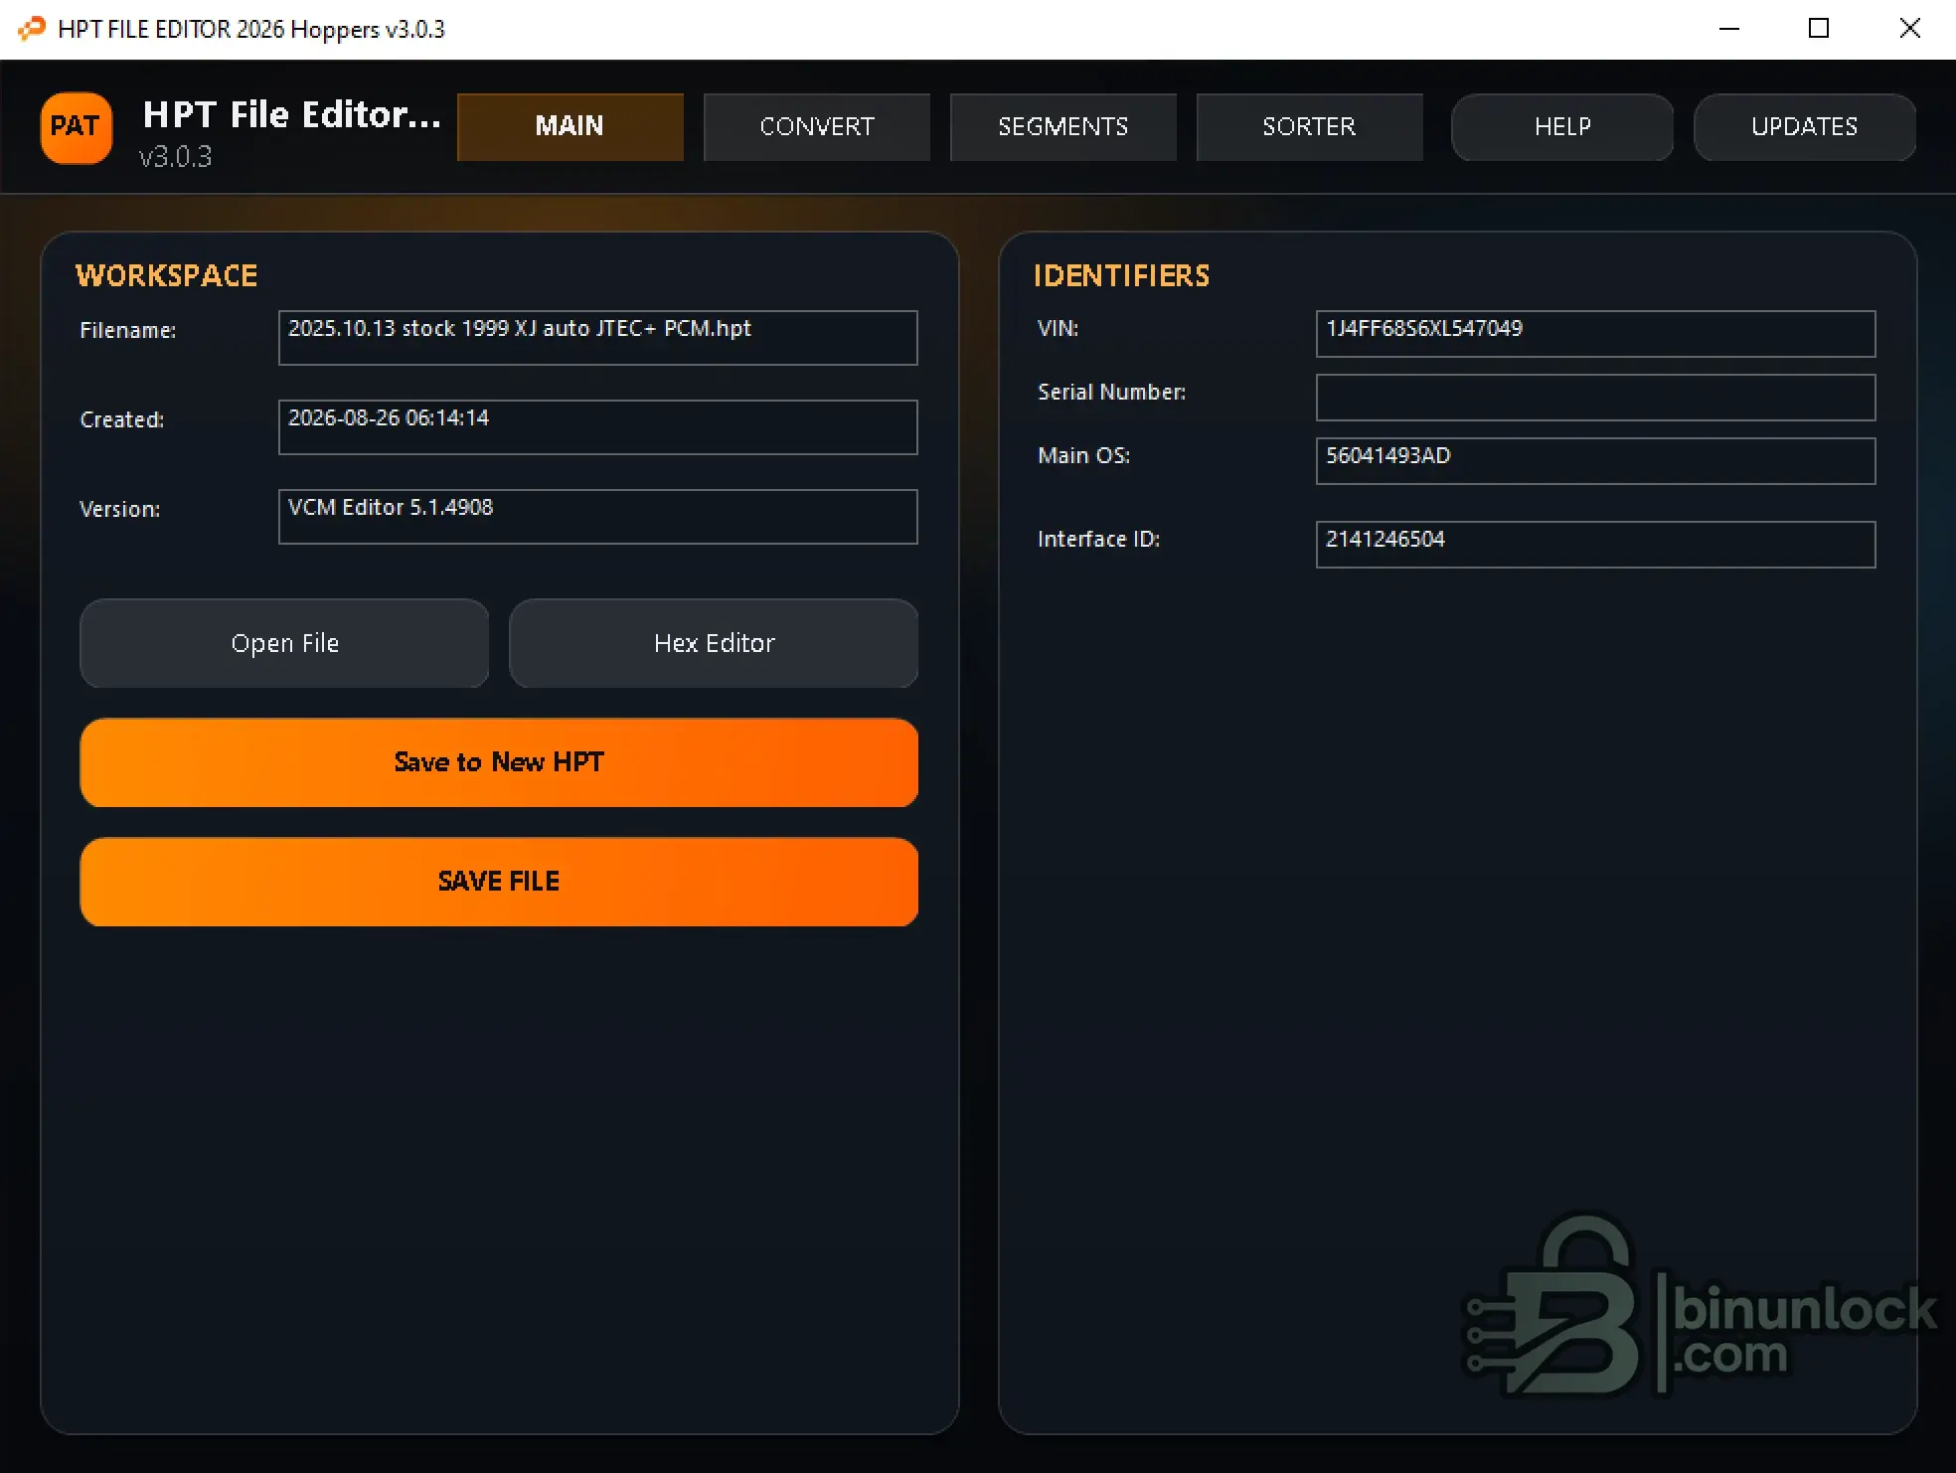Click the Interface ID: label

(x=1098, y=539)
